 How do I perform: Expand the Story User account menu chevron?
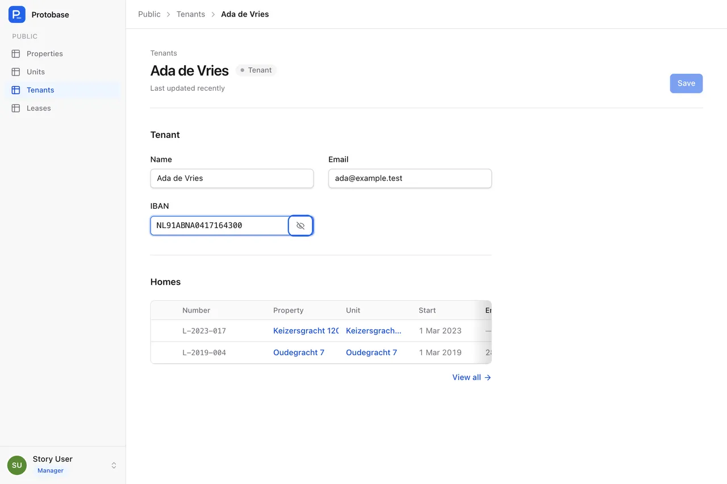pyautogui.click(x=114, y=465)
